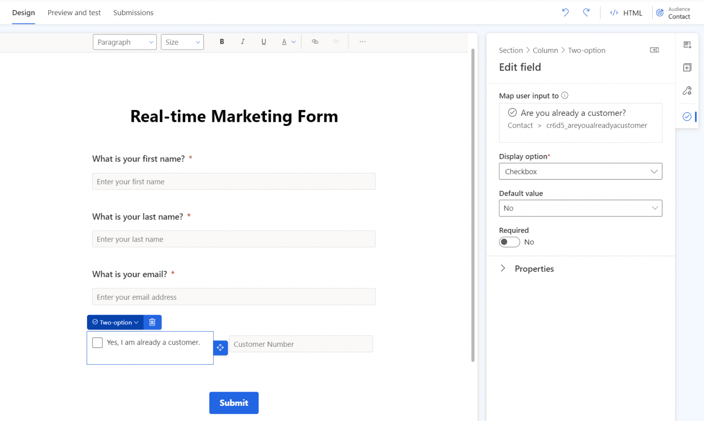704x421 pixels.
Task: Insert a hyperlink in the text editor
Action: 315,42
